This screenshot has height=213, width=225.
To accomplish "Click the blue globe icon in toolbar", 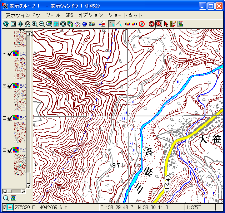I will pyautogui.click(x=85, y=24).
